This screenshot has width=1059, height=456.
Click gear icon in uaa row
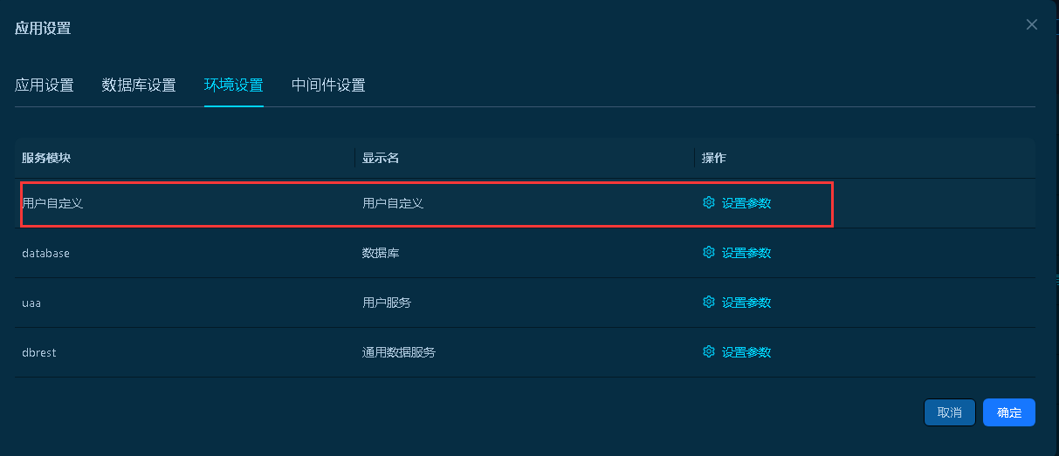pyautogui.click(x=709, y=303)
